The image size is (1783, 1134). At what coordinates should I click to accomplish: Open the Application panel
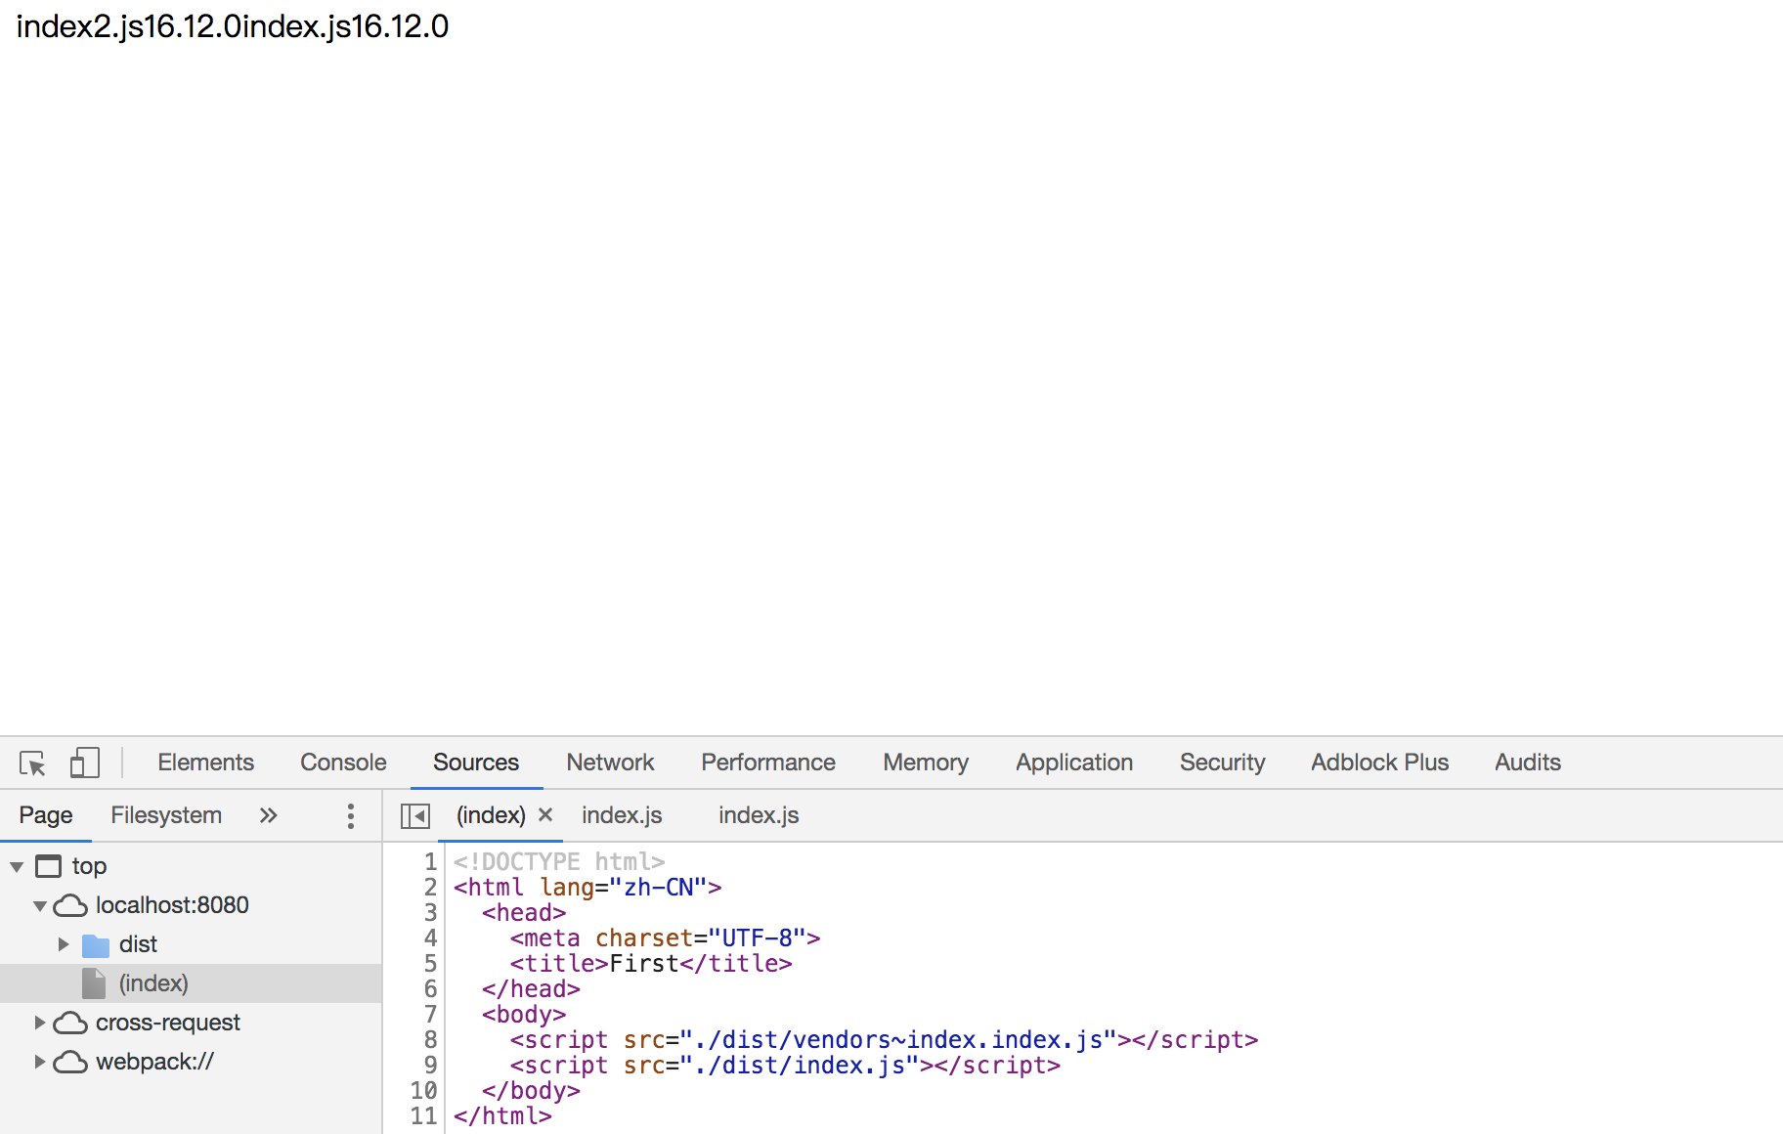(1074, 763)
